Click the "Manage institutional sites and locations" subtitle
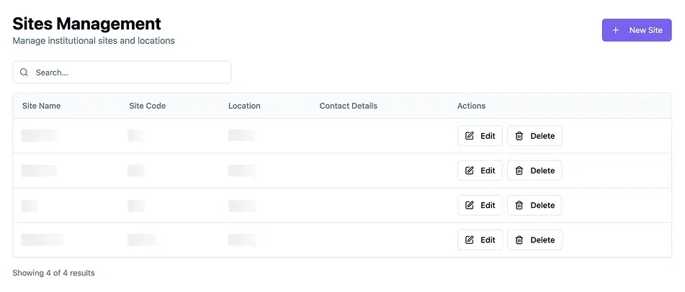685x292 pixels. pos(94,41)
